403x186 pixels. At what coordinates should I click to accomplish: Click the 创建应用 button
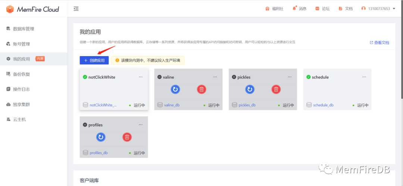pos(94,61)
